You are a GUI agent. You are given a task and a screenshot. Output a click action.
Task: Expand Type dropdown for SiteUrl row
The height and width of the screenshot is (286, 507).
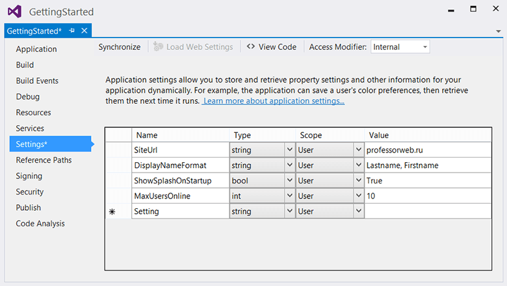290,150
